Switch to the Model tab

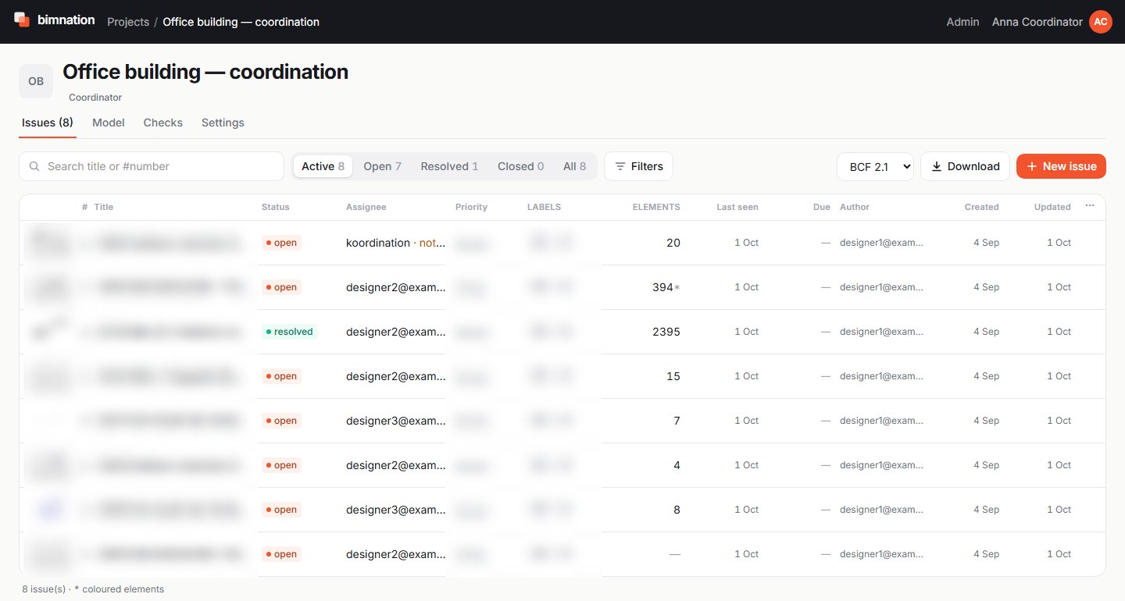tap(109, 123)
